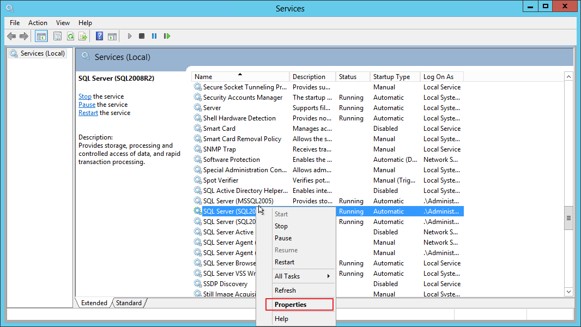This screenshot has width=581, height=327.
Task: Click the Back arrow toolbar icon
Action: pyautogui.click(x=11, y=37)
